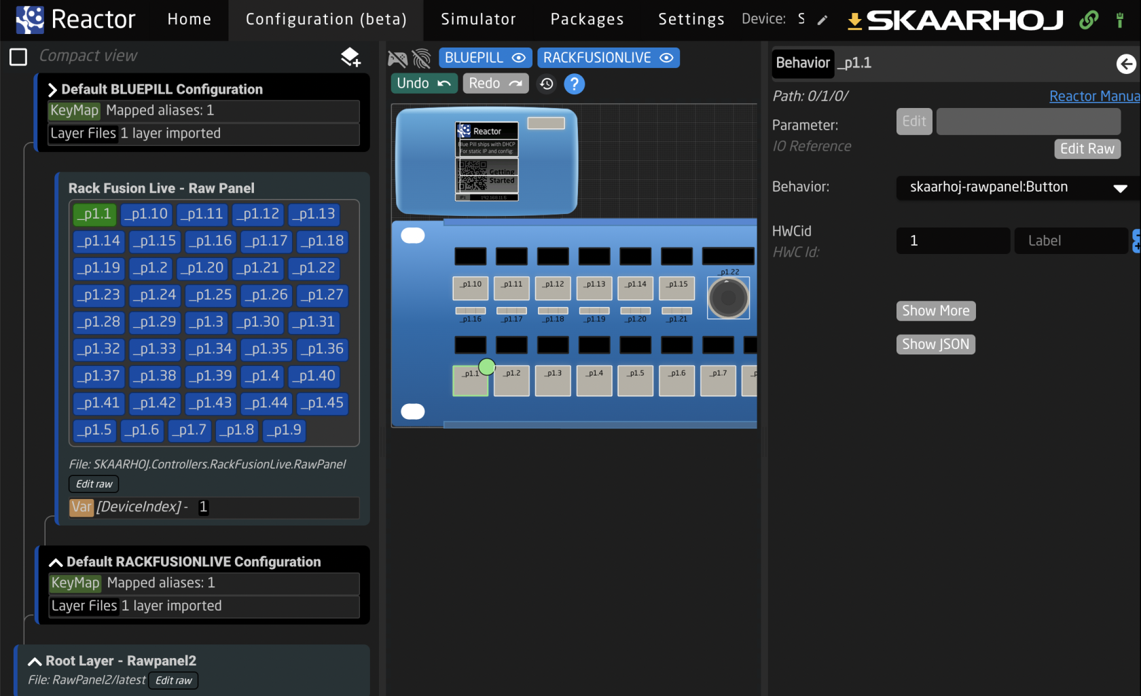Click KeyMap row under BLUEPILL configuration
Screen dimensions: 1141x696
(204, 111)
